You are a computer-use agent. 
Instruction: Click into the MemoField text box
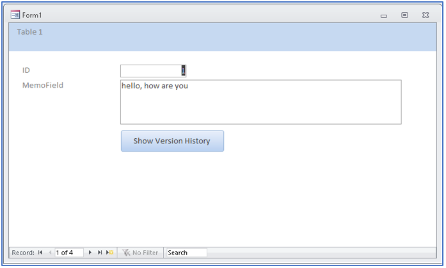[x=261, y=102]
